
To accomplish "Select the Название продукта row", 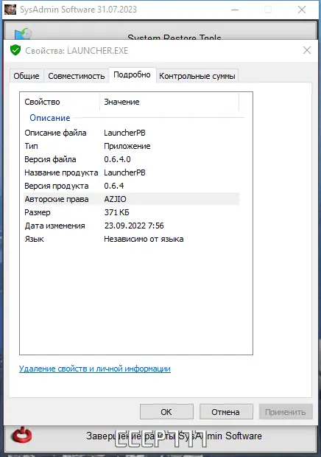I will tap(131, 172).
